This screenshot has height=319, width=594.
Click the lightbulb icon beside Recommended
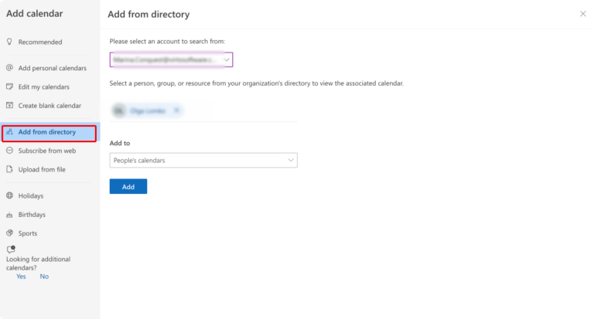[x=9, y=42]
